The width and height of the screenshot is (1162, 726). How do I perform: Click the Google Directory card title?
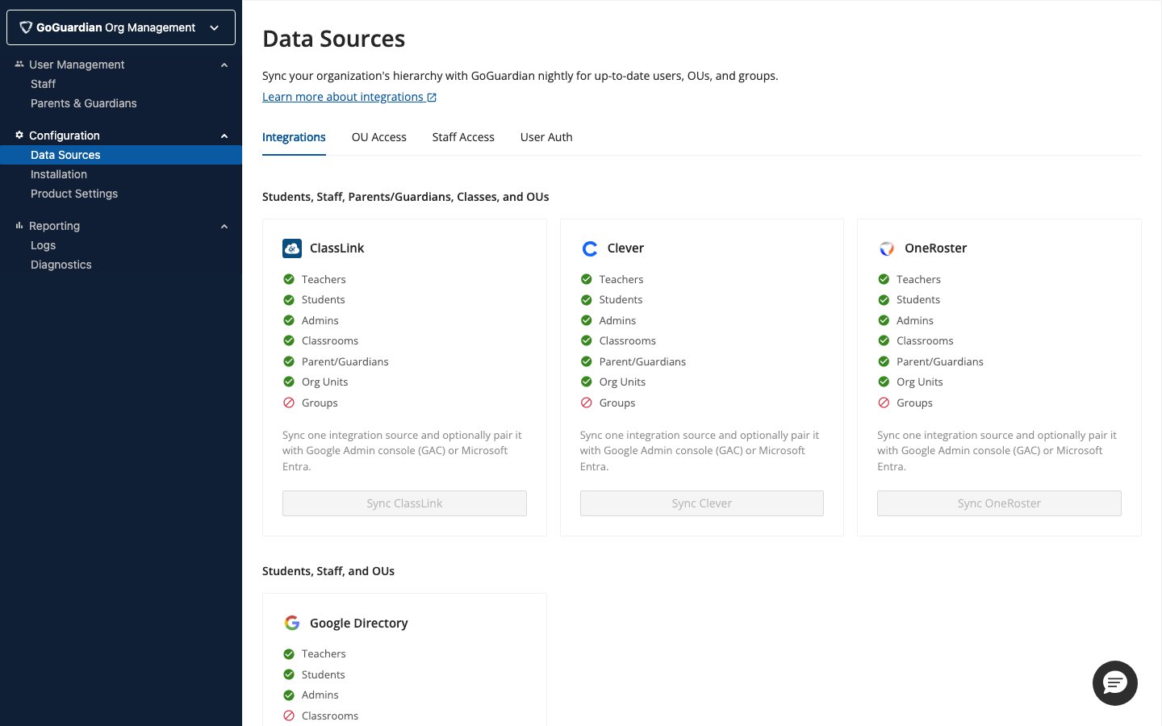[x=358, y=623]
